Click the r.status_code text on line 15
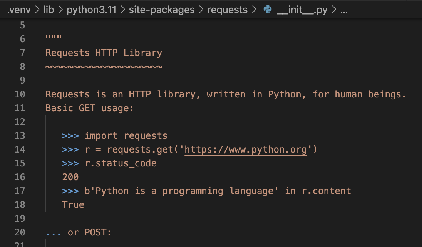Screen dimensions: 422x247 click(x=121, y=163)
